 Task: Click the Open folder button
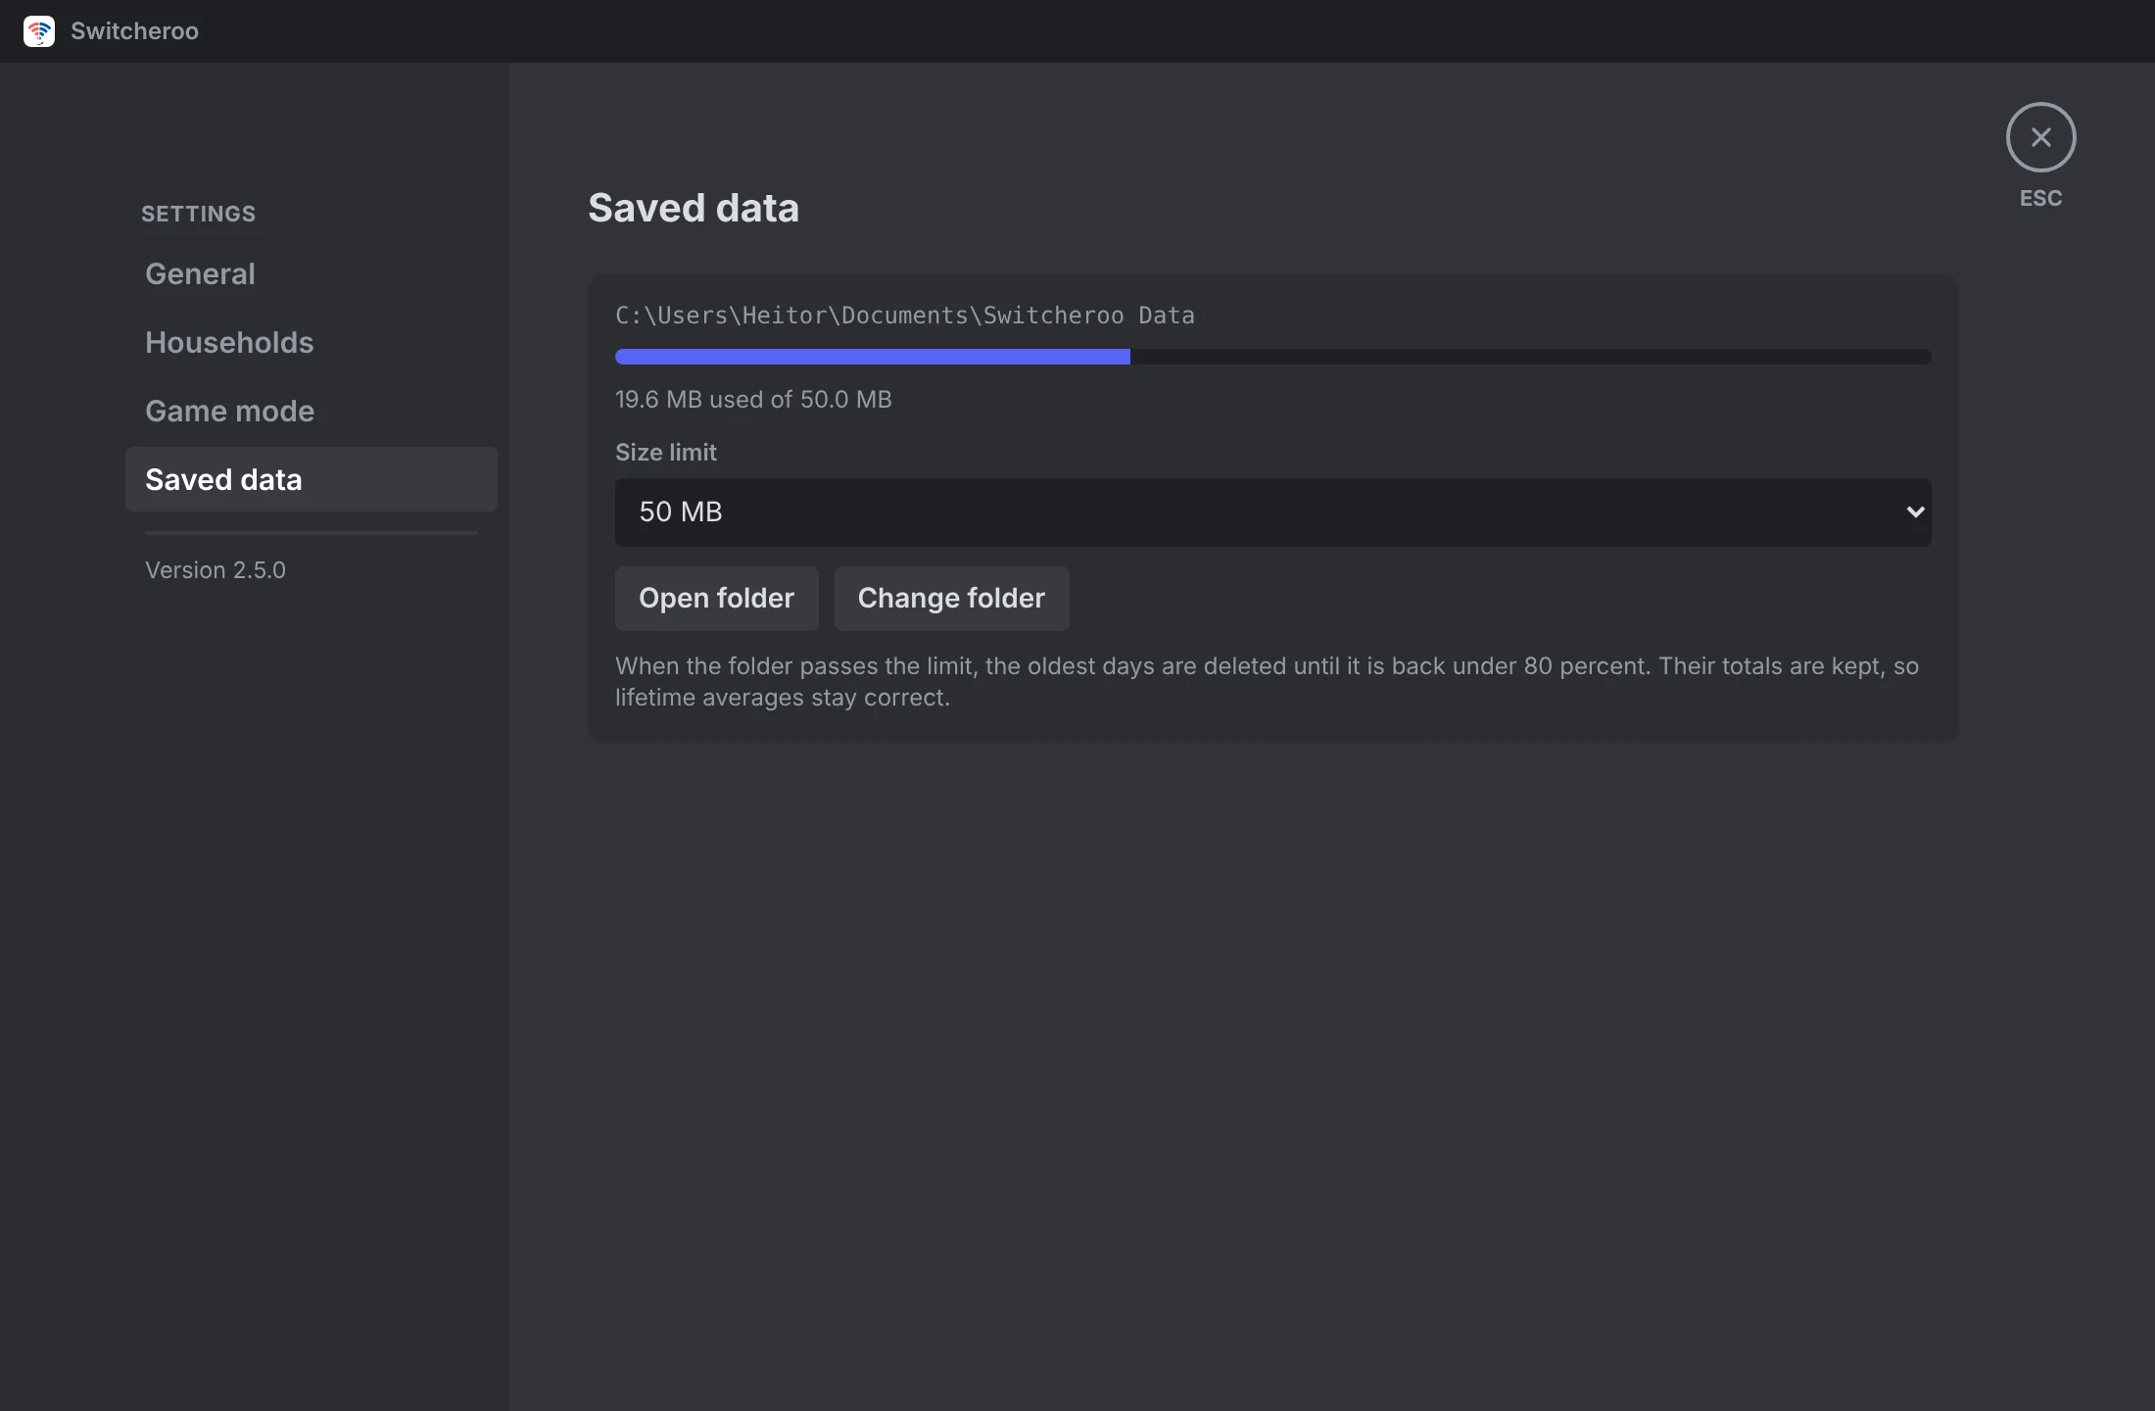[716, 598]
